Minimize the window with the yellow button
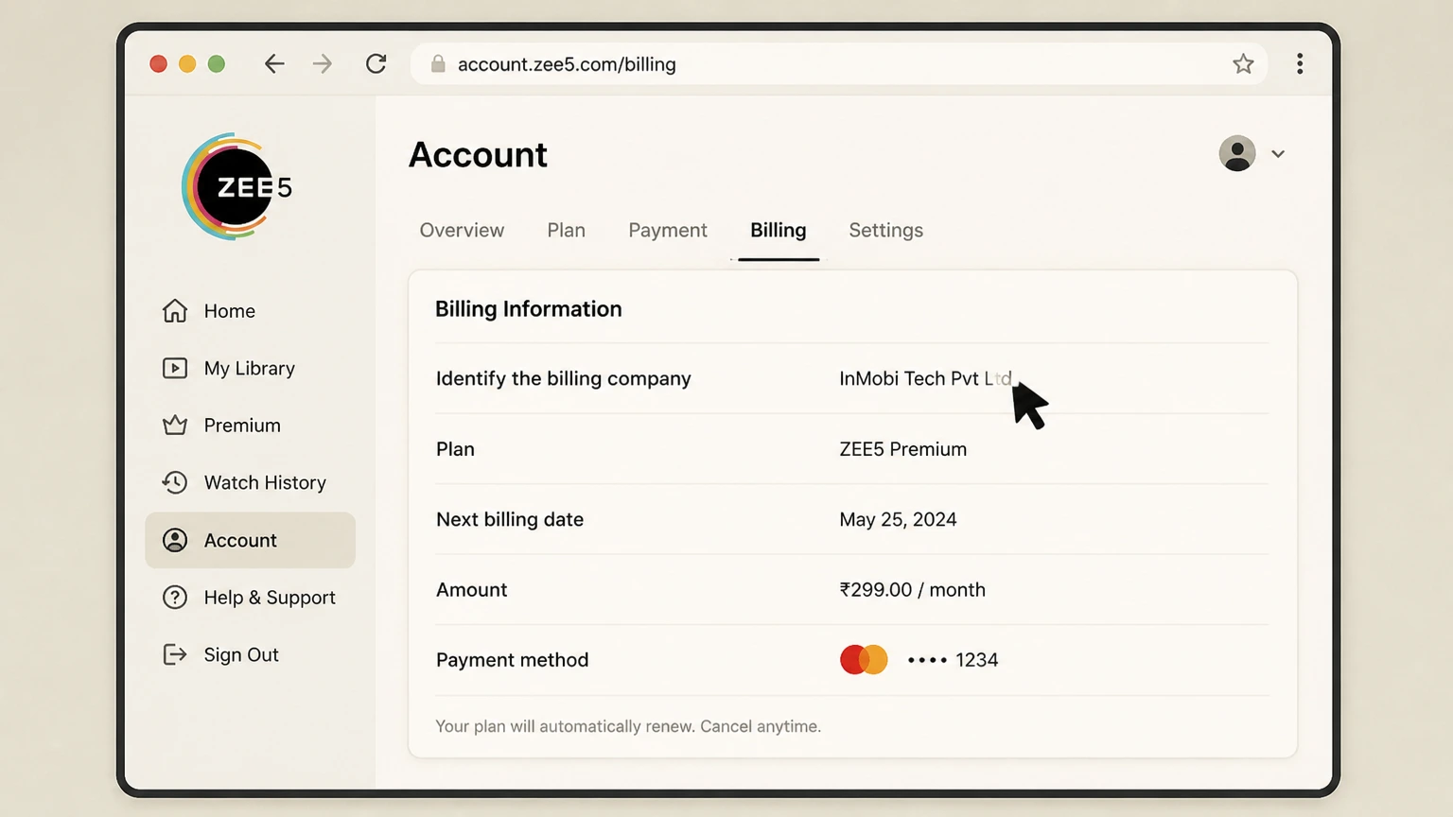Image resolution: width=1453 pixels, height=817 pixels. pyautogui.click(x=187, y=63)
